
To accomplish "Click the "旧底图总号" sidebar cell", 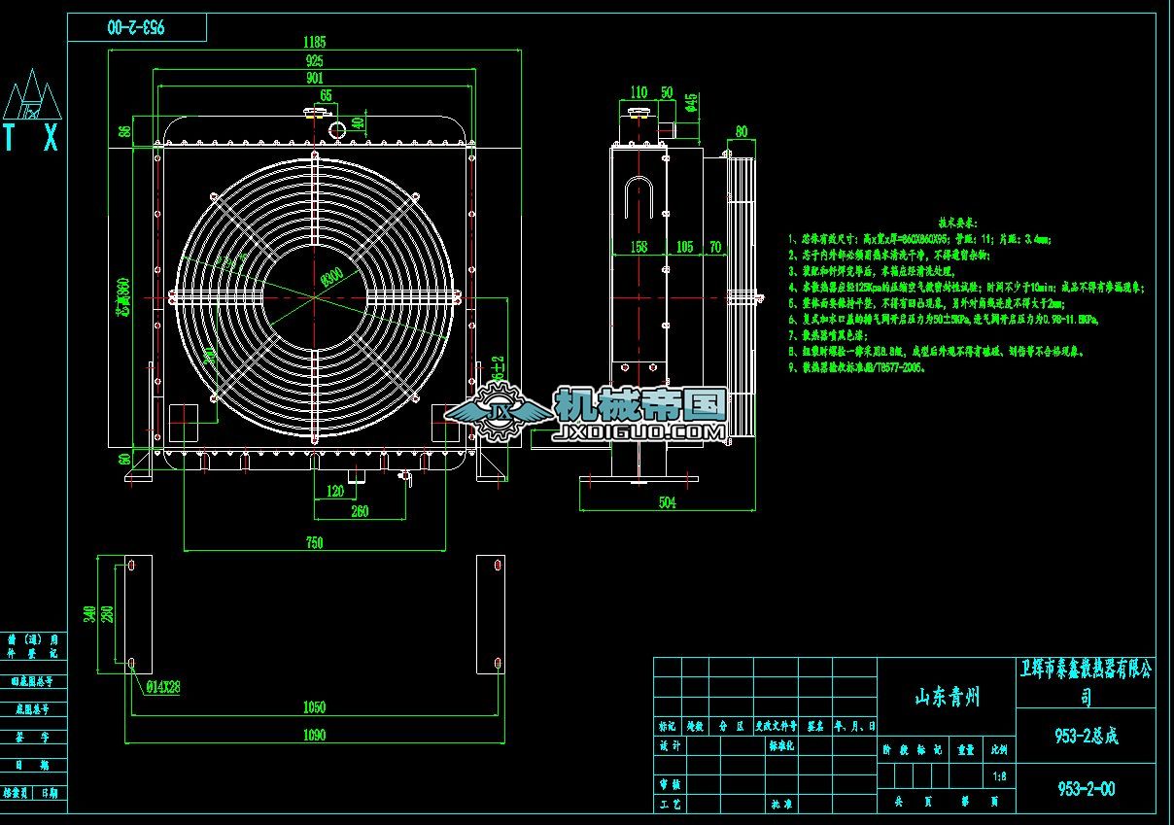I will pos(34,681).
